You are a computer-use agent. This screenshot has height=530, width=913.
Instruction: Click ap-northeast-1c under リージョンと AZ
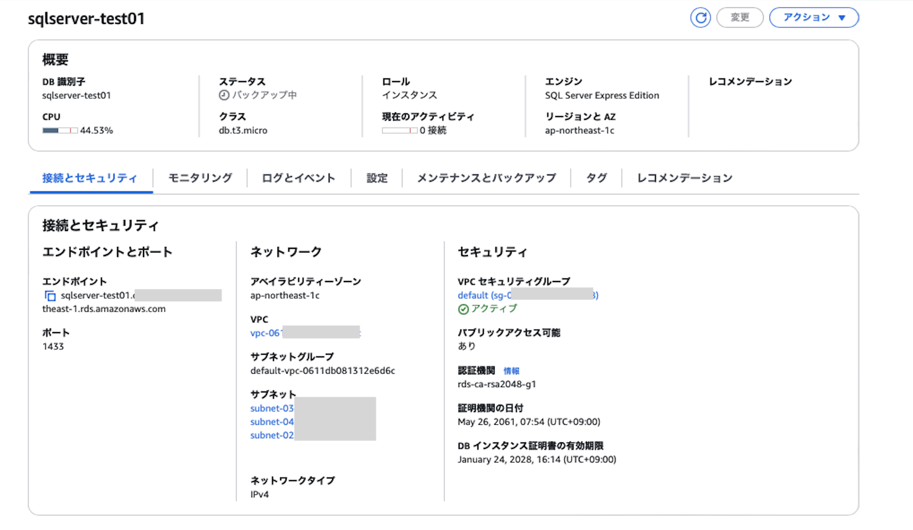point(580,130)
